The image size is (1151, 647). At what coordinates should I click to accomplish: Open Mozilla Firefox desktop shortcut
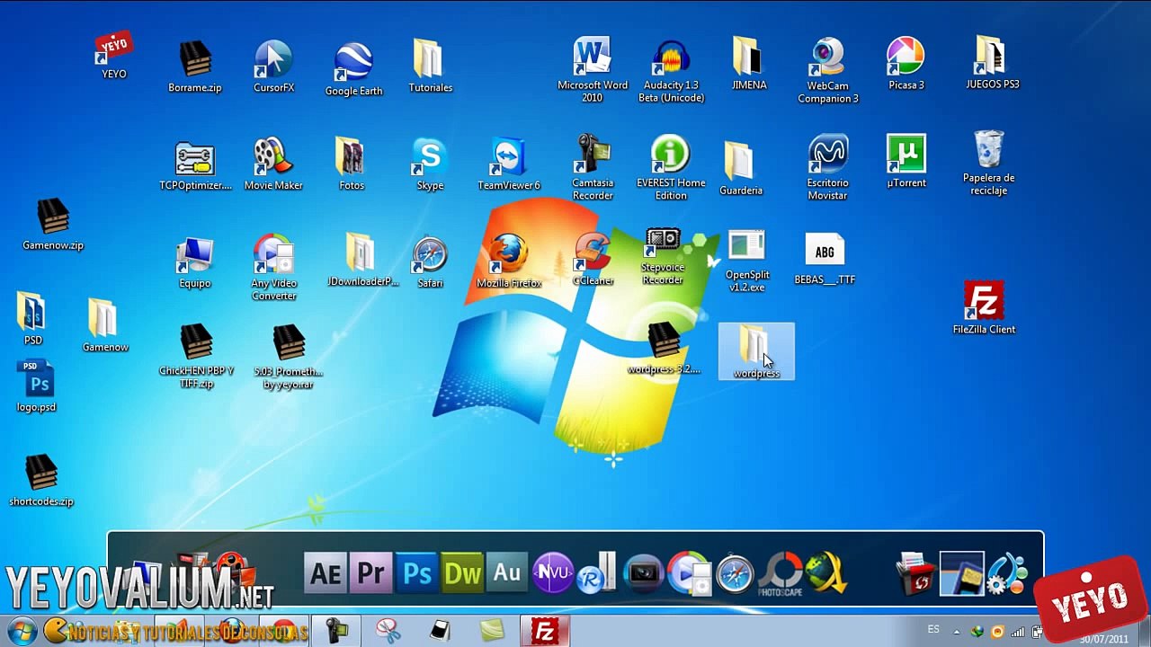tap(509, 262)
